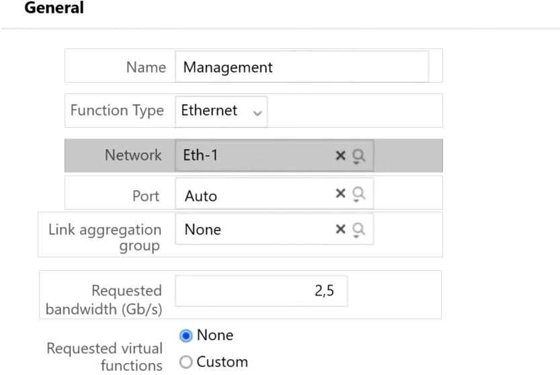Click the Function Type label

pyautogui.click(x=117, y=110)
